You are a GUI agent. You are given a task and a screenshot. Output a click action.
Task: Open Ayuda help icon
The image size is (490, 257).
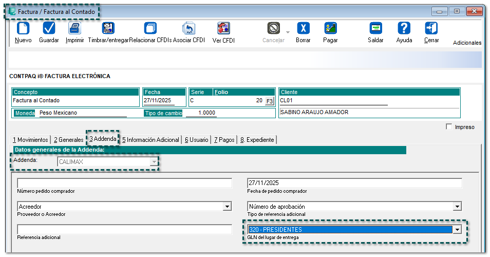coord(404,29)
